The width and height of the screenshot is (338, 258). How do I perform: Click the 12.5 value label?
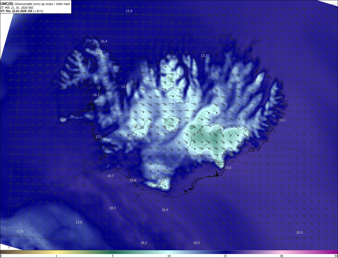[20, 231]
